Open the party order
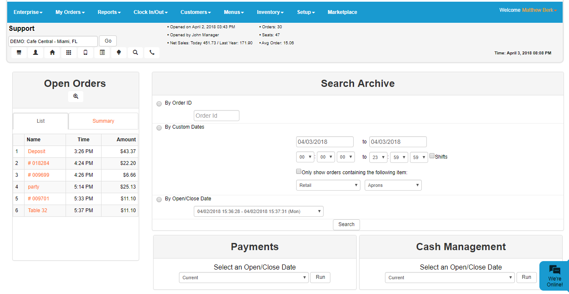Viewport: 569px width, 294px height. pos(33,187)
